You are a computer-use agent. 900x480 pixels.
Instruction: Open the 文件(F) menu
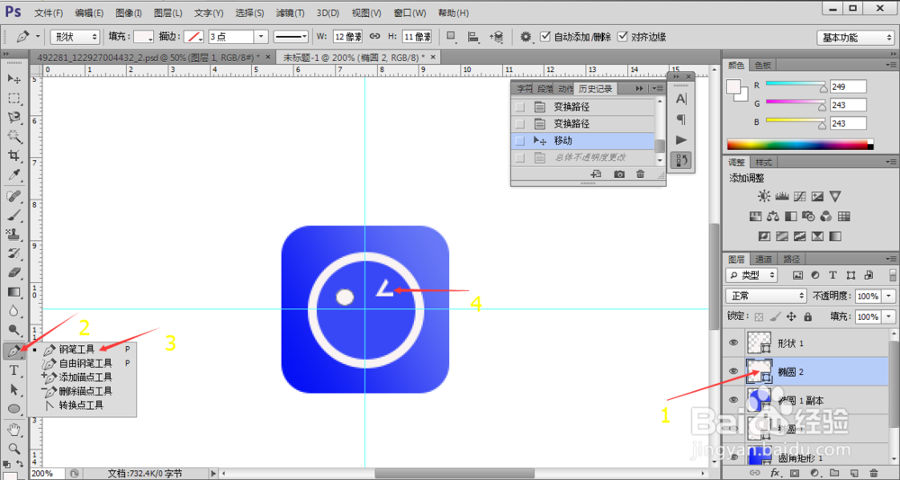49,13
